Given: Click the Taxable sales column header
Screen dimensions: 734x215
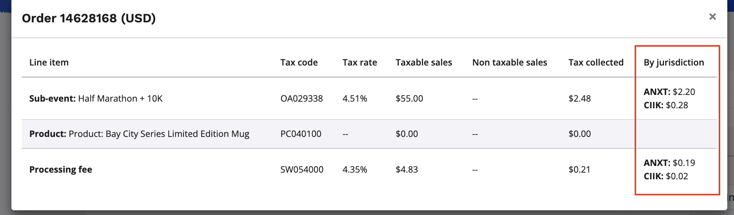Looking at the screenshot, I should pyautogui.click(x=424, y=62).
